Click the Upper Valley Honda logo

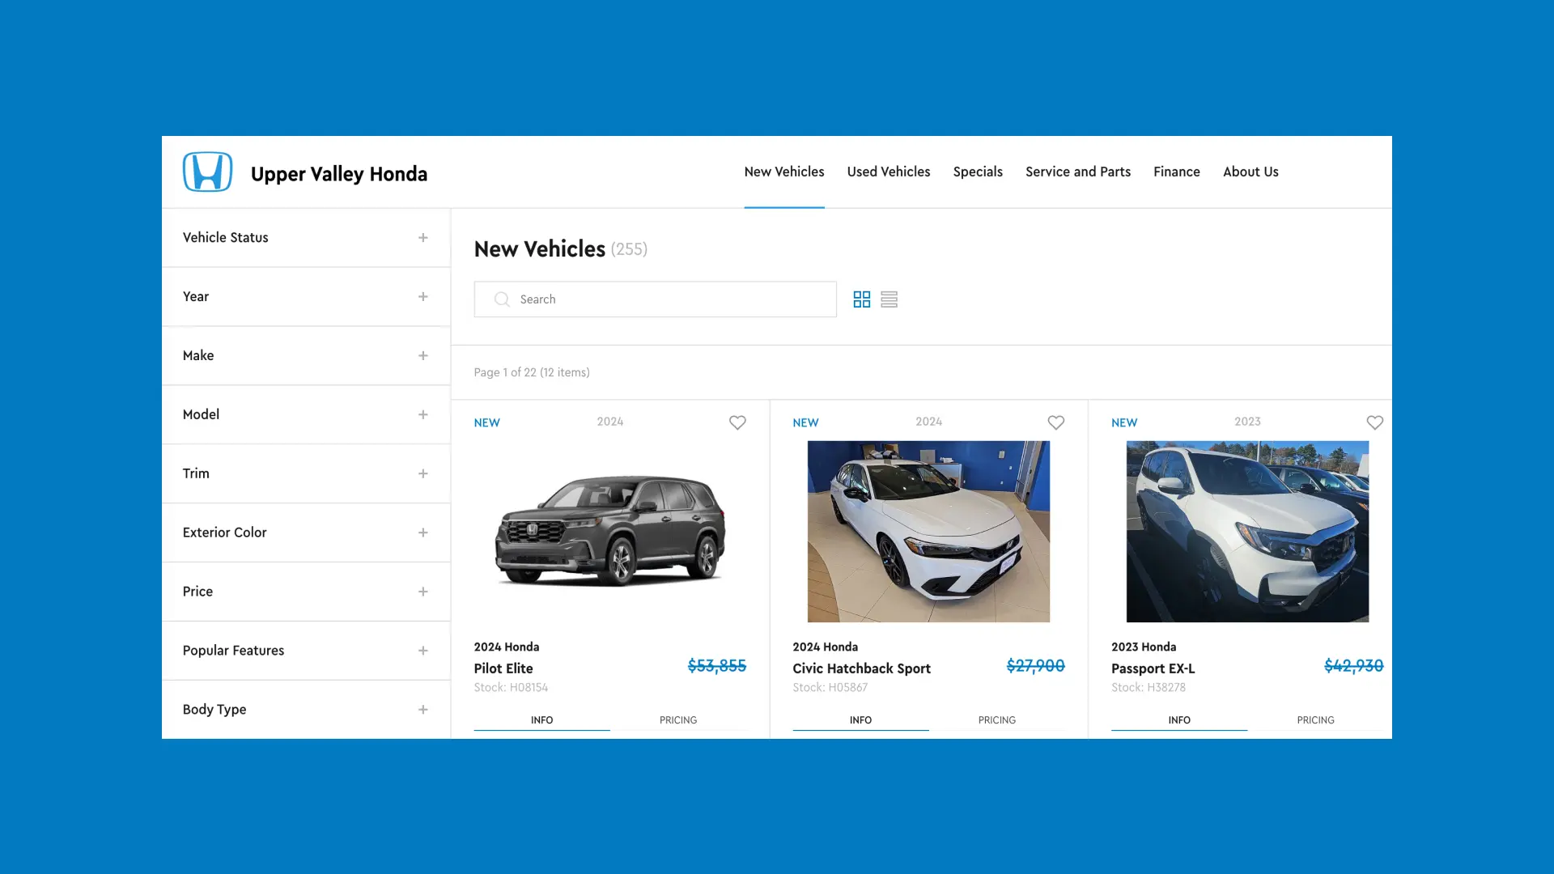[207, 172]
